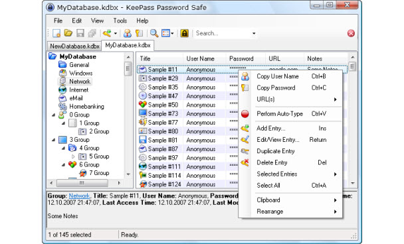This screenshot has height=244, width=404.
Task: Collapse the 4 Group tree node
Action: pyautogui.click(x=63, y=148)
